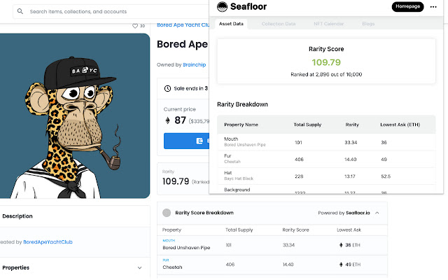Switch to the Asset Data tab
The height and width of the screenshot is (280, 448).
pyautogui.click(x=232, y=24)
